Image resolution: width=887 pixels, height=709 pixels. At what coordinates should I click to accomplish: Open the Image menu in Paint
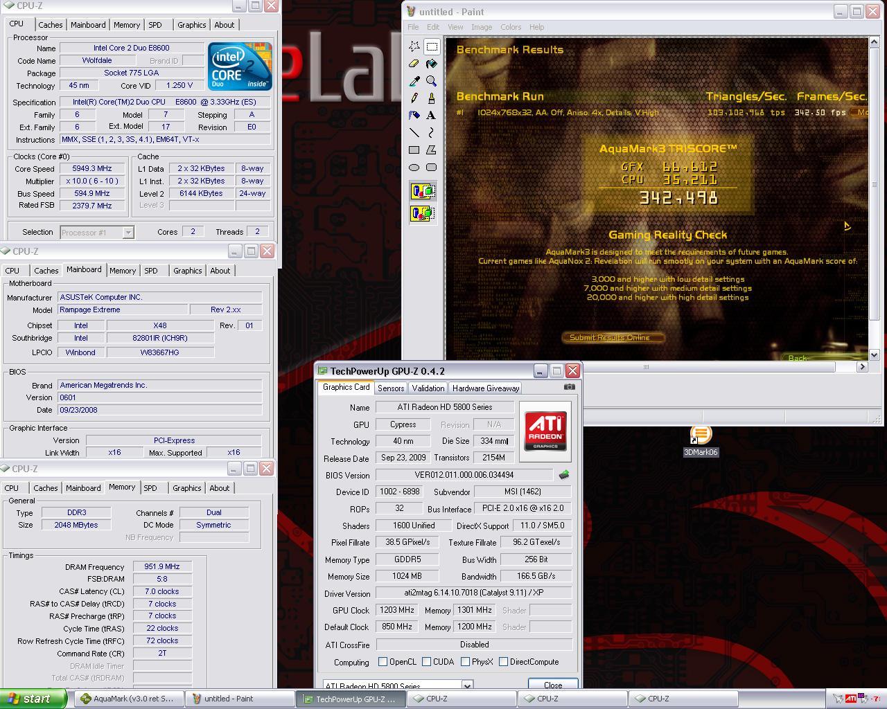click(482, 27)
